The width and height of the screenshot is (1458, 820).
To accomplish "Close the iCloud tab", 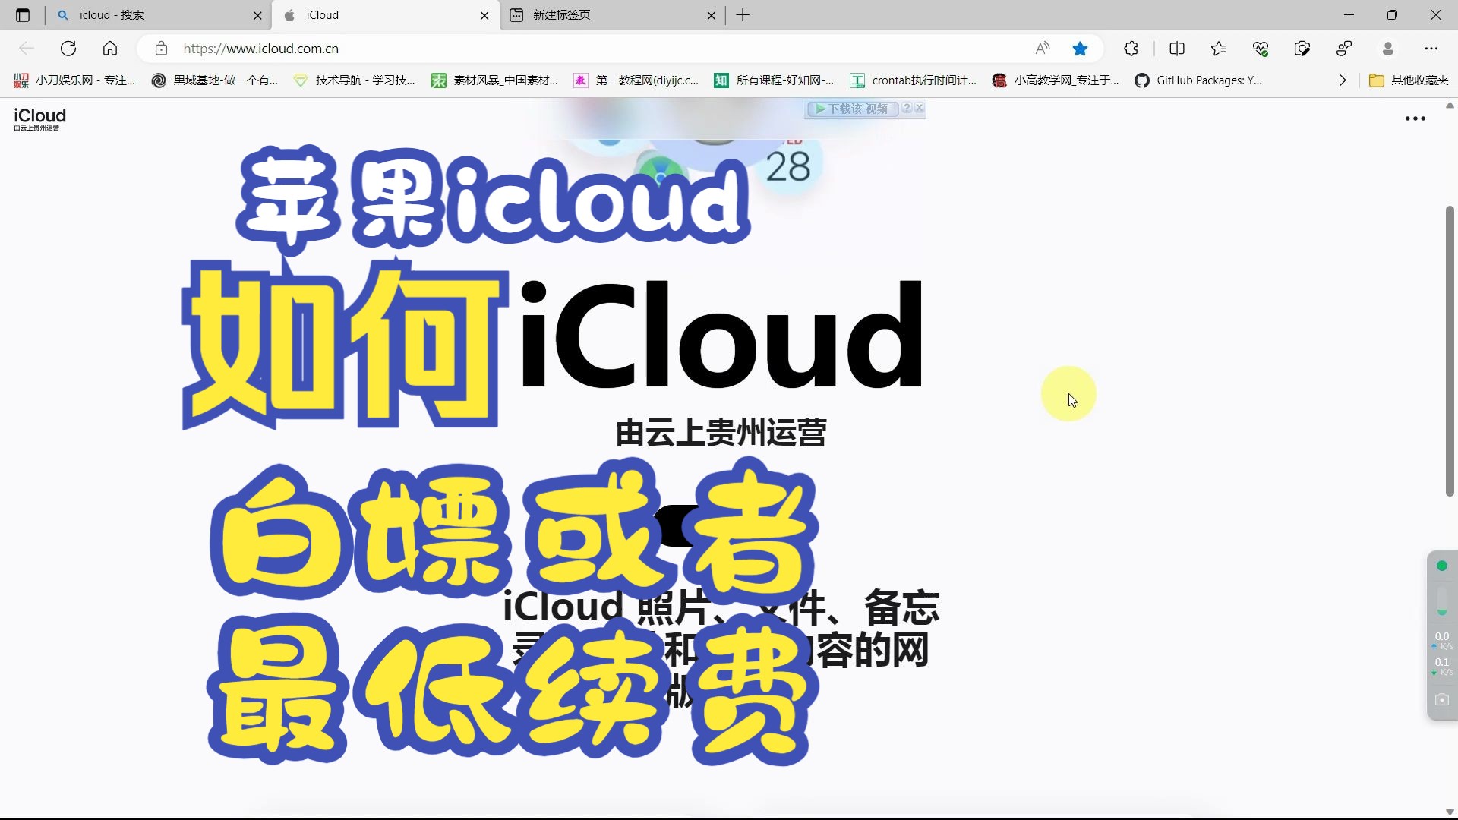I will pos(484,15).
